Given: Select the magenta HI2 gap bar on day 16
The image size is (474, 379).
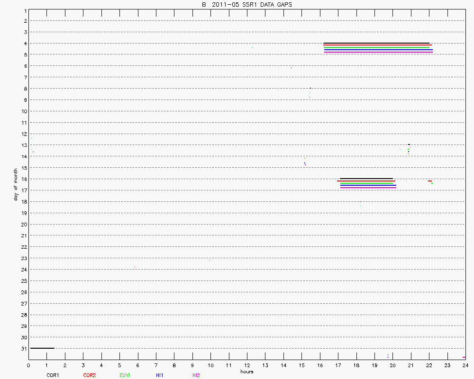Looking at the screenshot, I should pos(368,188).
